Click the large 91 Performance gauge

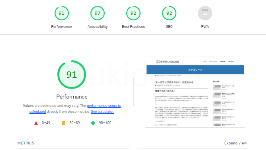pyautogui.click(x=72, y=75)
